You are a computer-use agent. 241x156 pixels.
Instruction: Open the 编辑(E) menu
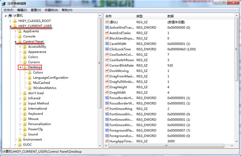tap(22, 10)
